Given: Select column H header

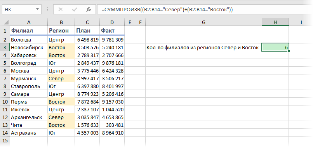Looking at the screenshot, I should coord(275,22).
